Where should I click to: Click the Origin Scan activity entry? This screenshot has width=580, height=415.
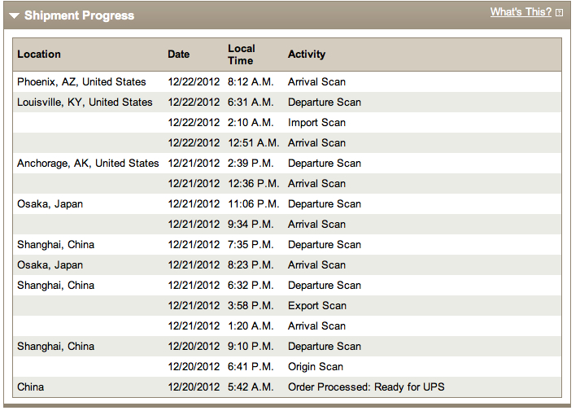coord(316,367)
